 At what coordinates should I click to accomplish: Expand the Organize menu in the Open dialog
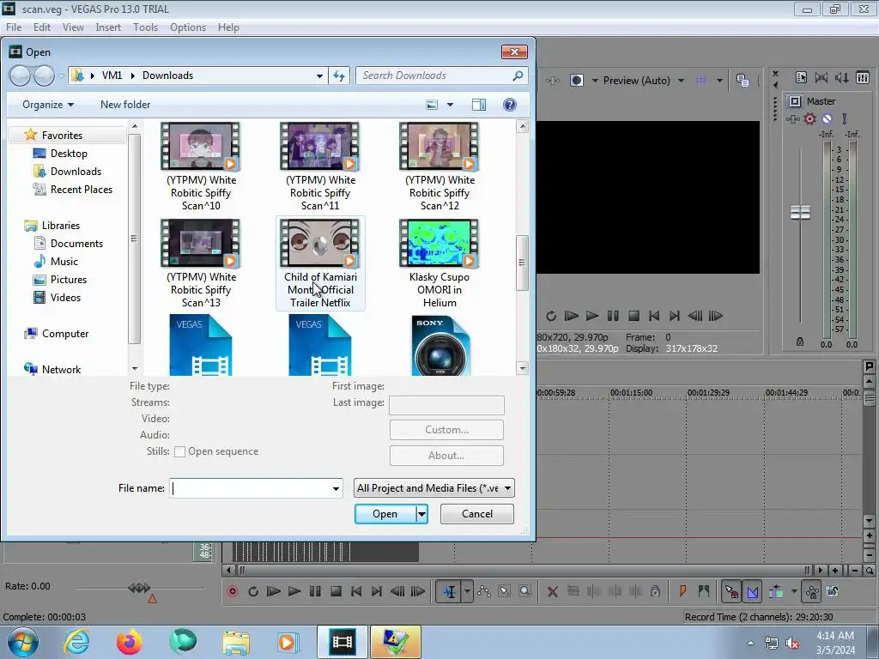click(x=48, y=105)
